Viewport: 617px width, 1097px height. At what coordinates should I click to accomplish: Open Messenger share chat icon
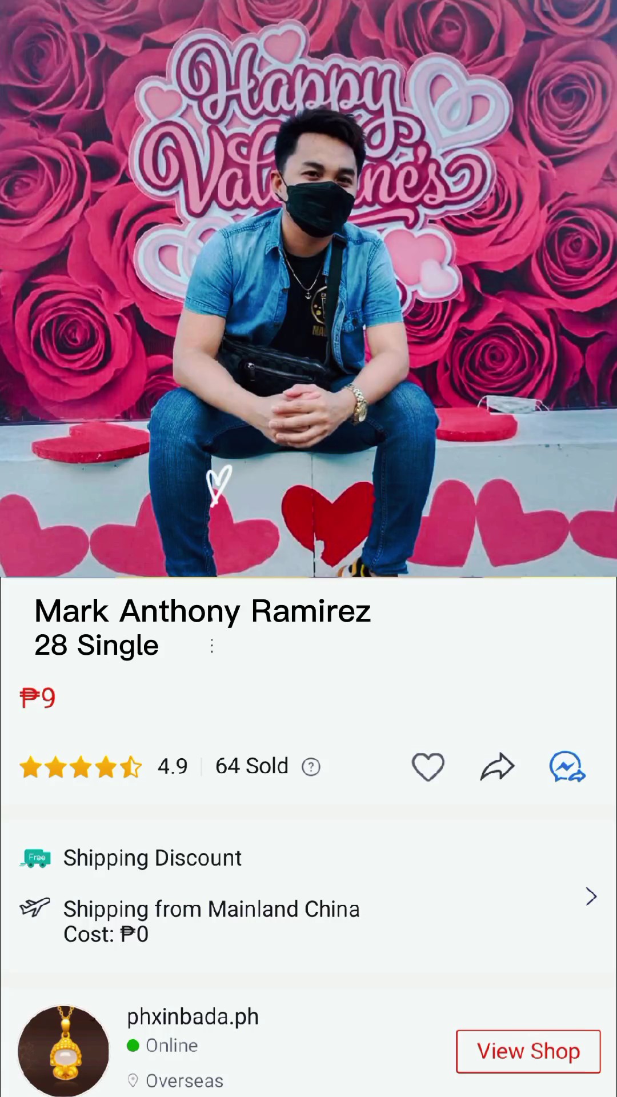pyautogui.click(x=567, y=767)
